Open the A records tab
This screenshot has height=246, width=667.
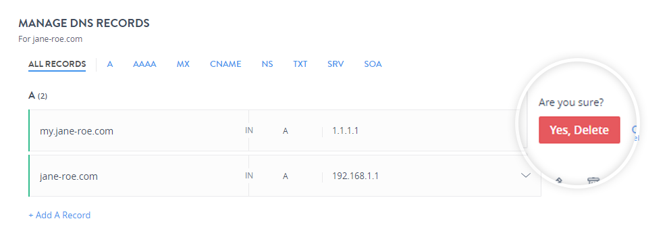coord(110,64)
